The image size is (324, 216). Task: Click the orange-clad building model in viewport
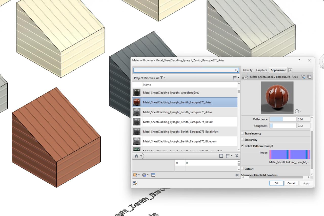pos(56,138)
